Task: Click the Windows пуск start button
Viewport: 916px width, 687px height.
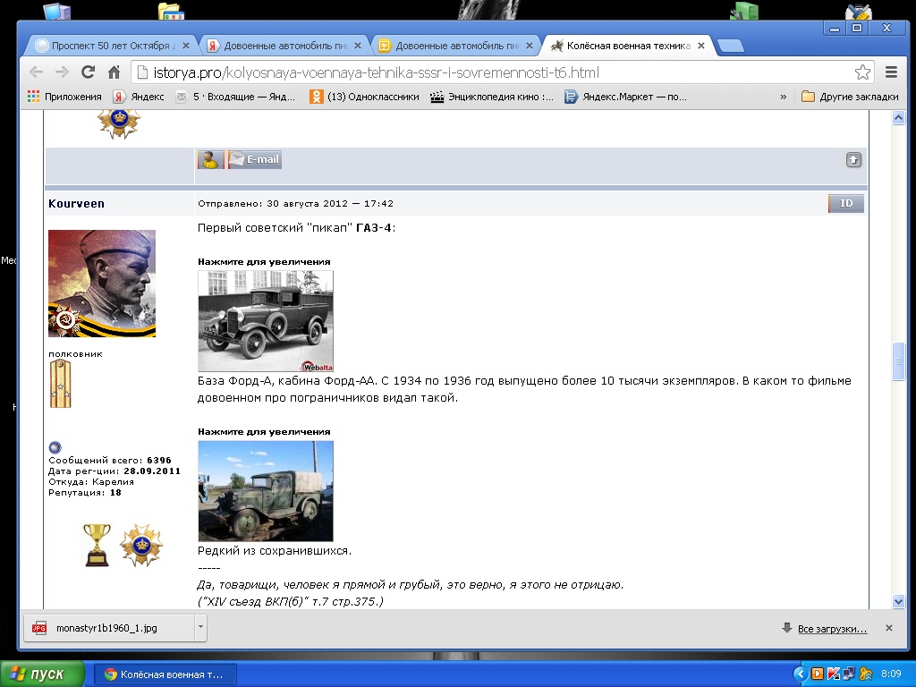Action: pos(43,674)
